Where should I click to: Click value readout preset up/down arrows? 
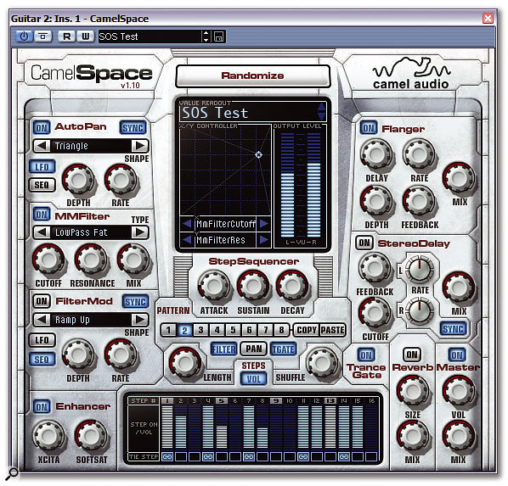click(x=321, y=112)
